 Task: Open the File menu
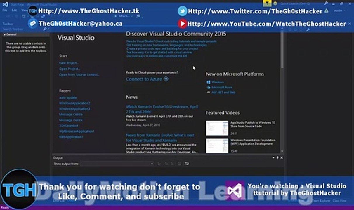[5, 10]
